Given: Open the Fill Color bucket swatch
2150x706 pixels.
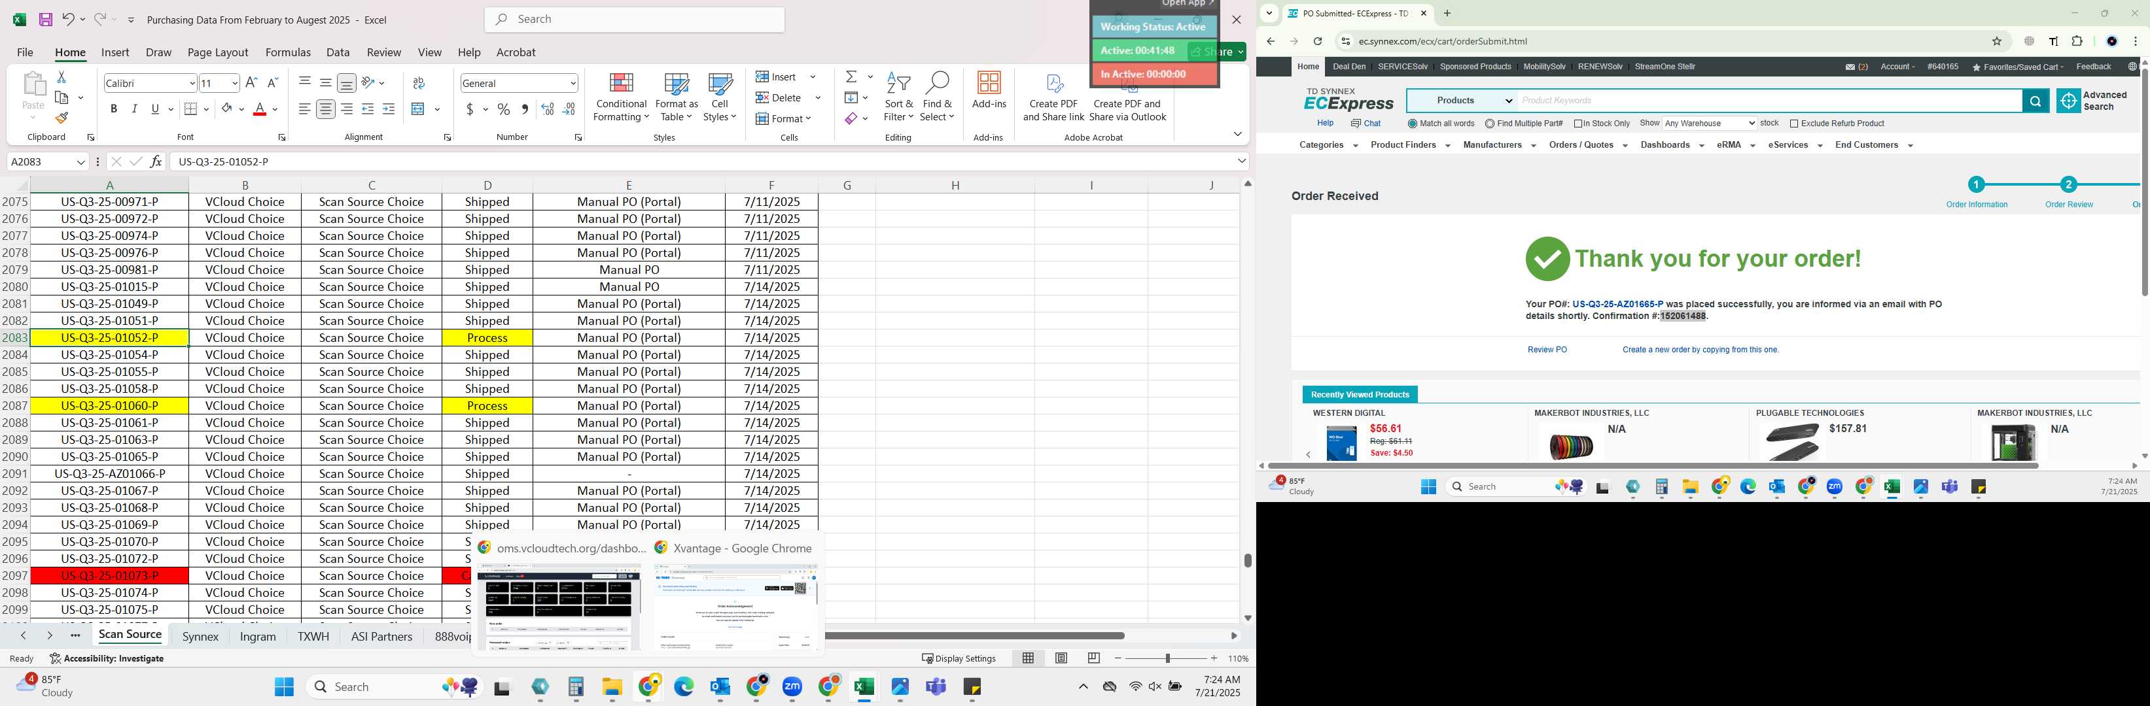Looking at the screenshot, I should (227, 109).
